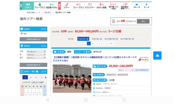
Task: Expand the 方面 ヨーロッパ dropdown
Action: [36, 51]
